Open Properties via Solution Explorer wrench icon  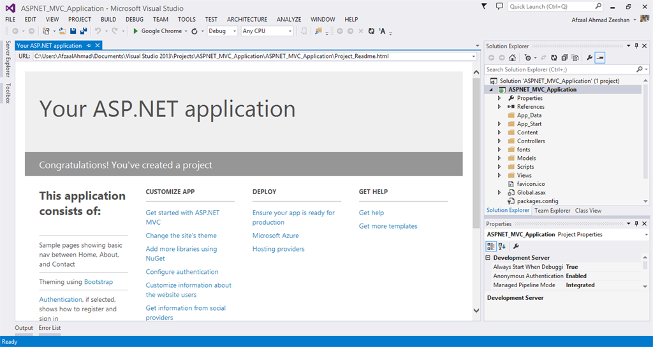590,58
